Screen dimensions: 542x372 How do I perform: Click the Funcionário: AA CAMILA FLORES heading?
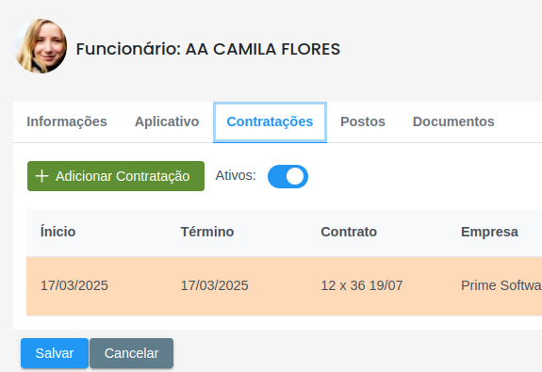tap(208, 49)
